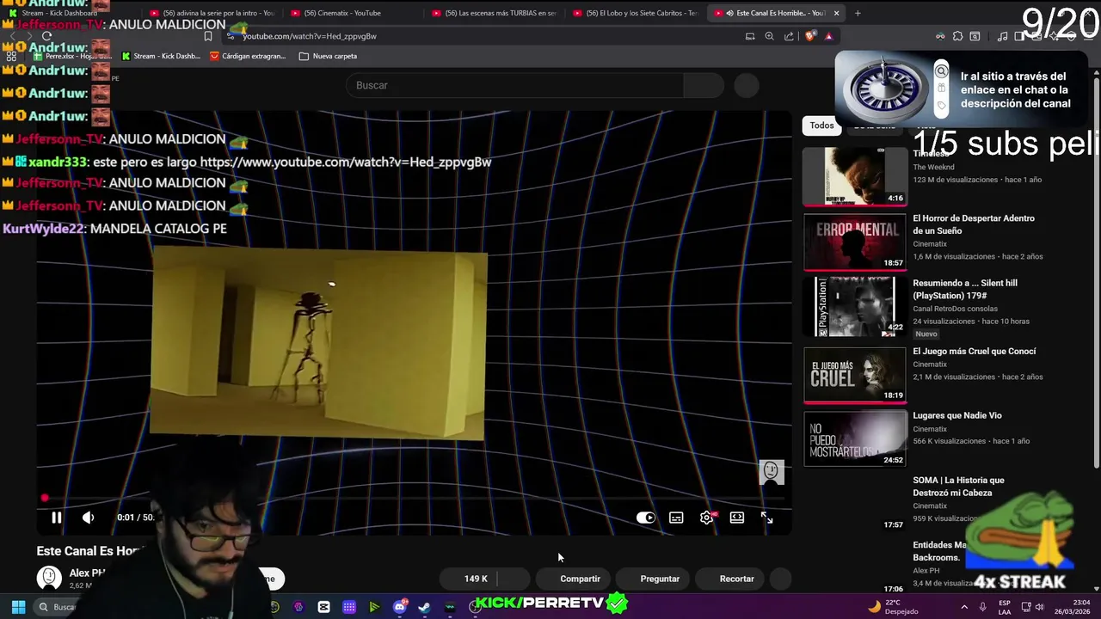This screenshot has width=1101, height=619.
Task: Open the Stream - Kick Dashb... bookmark
Action: click(161, 56)
